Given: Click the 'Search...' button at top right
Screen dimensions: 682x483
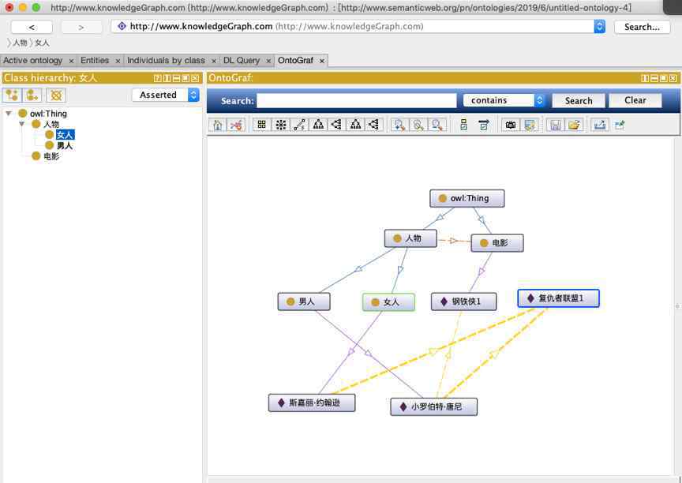Looking at the screenshot, I should click(642, 27).
